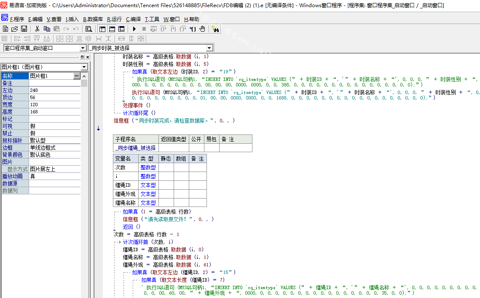
Task: Click the view/debug window icon after stop
Action: pos(154,29)
